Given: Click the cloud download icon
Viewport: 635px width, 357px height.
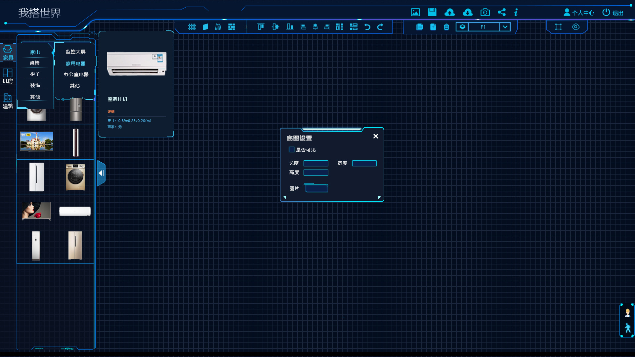Looking at the screenshot, I should [467, 13].
